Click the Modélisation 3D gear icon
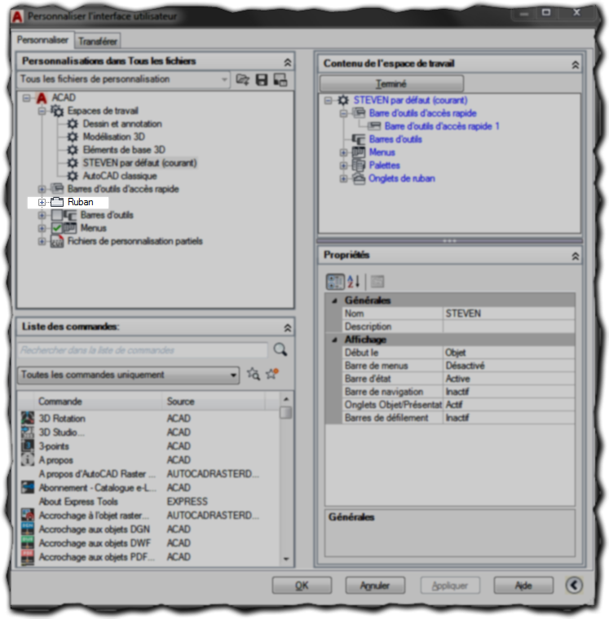 (x=73, y=137)
